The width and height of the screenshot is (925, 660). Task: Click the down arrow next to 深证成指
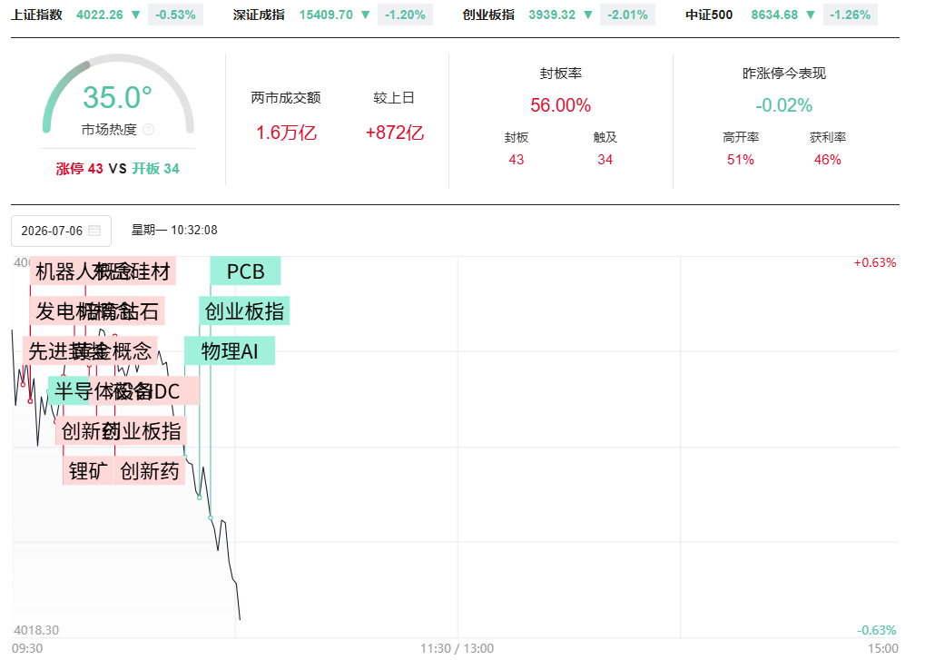coord(366,15)
